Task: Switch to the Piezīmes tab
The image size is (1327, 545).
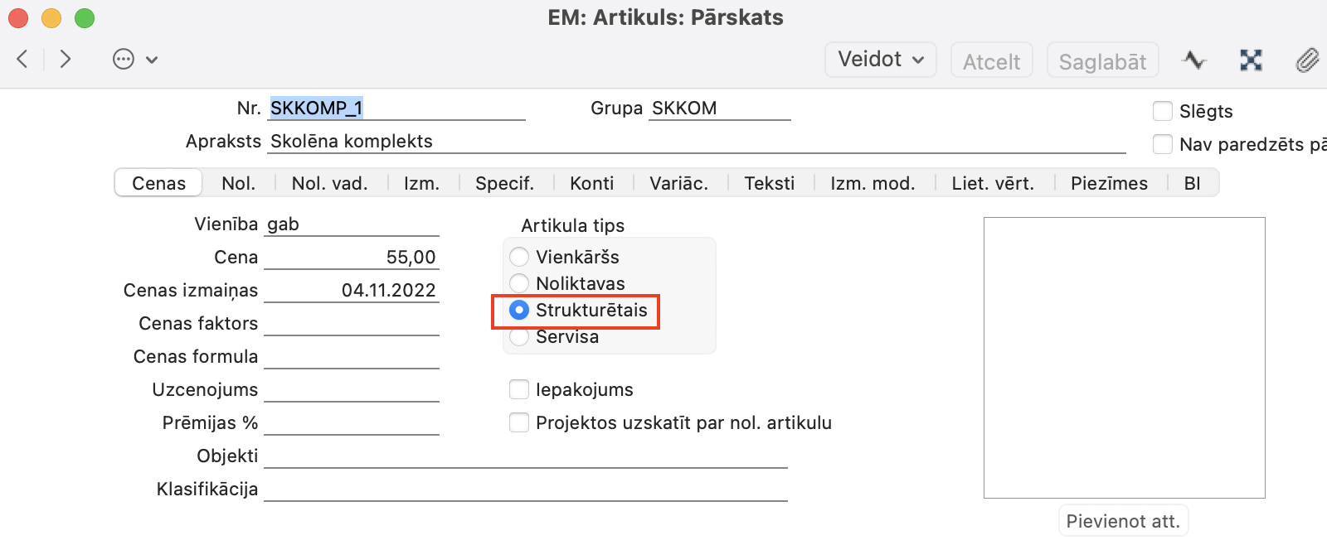Action: (x=1109, y=183)
